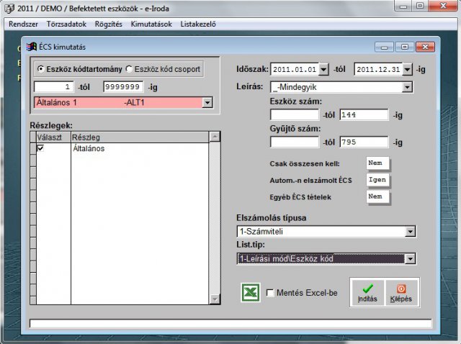This screenshot has height=344, width=461.
Task: Open the Listakezelő menu
Action: click(x=198, y=24)
